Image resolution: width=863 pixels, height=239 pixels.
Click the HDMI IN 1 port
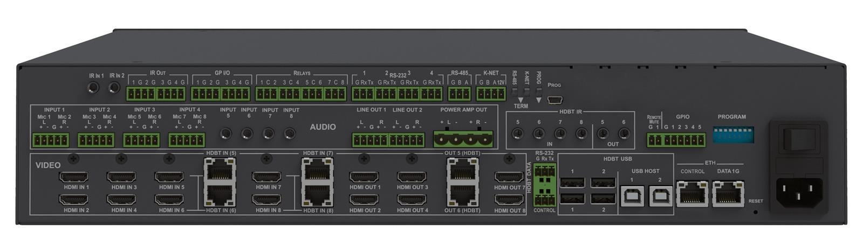pos(73,177)
